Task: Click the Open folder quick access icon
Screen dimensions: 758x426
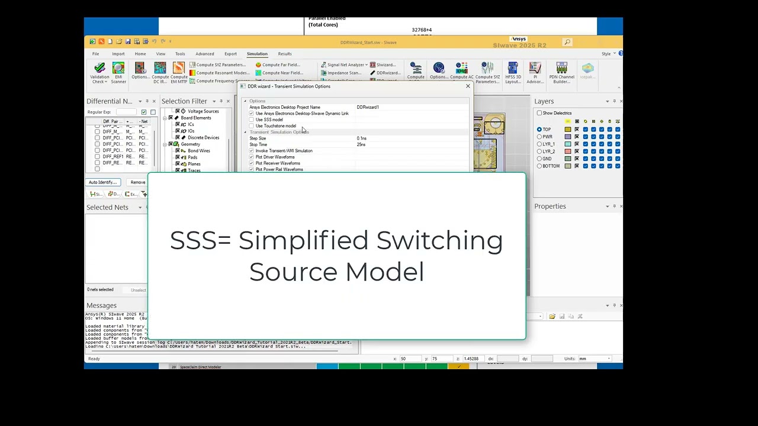Action: click(119, 41)
